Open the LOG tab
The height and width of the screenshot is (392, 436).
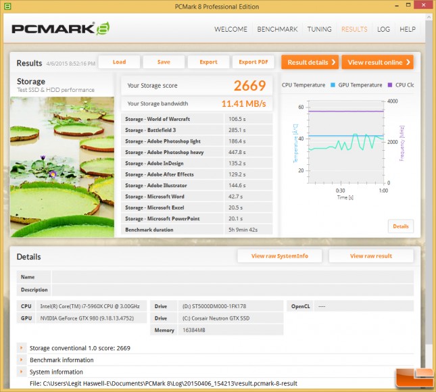[x=383, y=29]
